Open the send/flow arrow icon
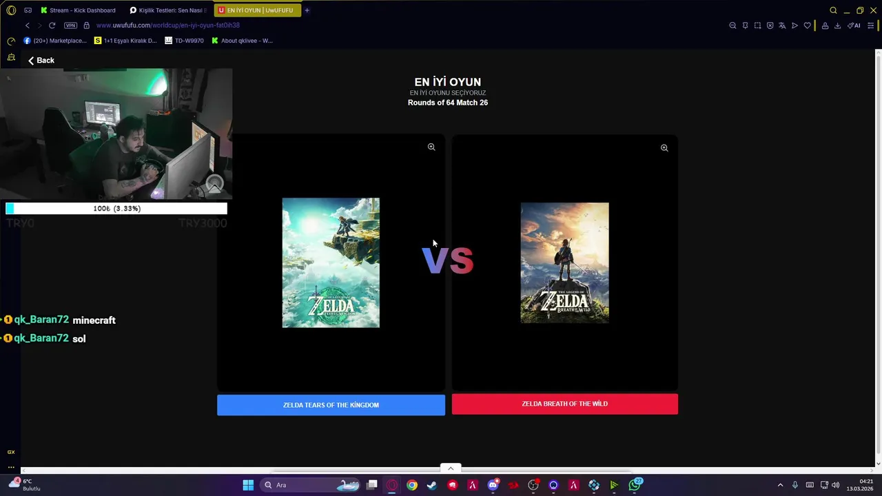The width and height of the screenshot is (882, 496). [794, 25]
